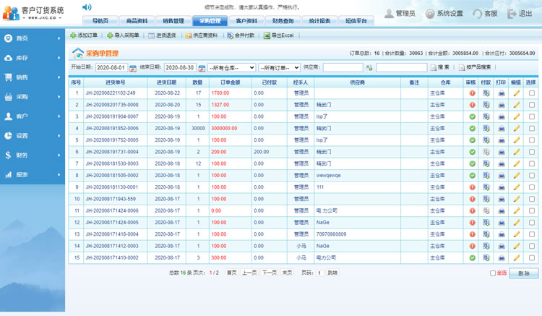The height and width of the screenshot is (316, 542).
Task: Expand the 财务 finance sidebar item
Action: pyautogui.click(x=33, y=155)
